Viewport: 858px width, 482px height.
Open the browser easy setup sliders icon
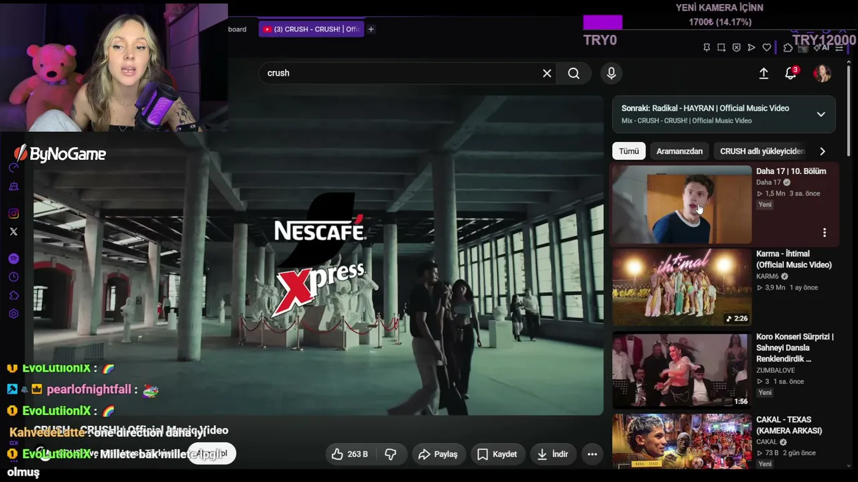[x=839, y=48]
